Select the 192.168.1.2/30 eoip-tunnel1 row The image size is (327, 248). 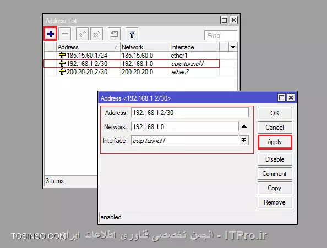pos(132,63)
